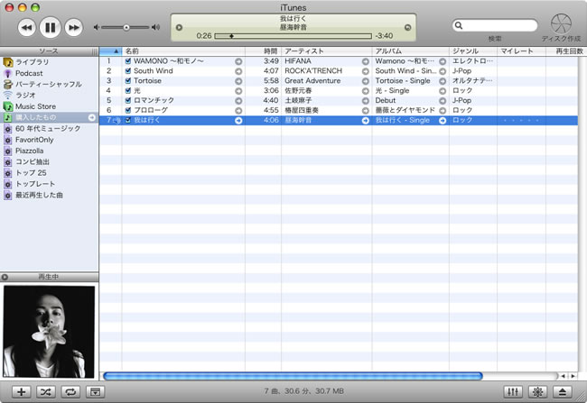Select the 60 年代ミュージック smart playlist

(x=48, y=128)
